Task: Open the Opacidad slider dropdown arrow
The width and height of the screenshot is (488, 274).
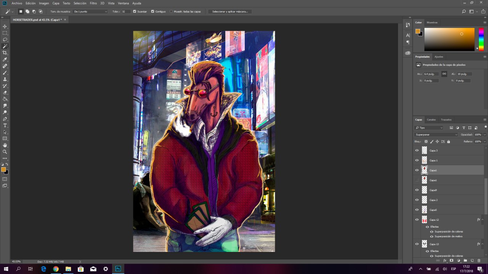Action: tap(485, 134)
